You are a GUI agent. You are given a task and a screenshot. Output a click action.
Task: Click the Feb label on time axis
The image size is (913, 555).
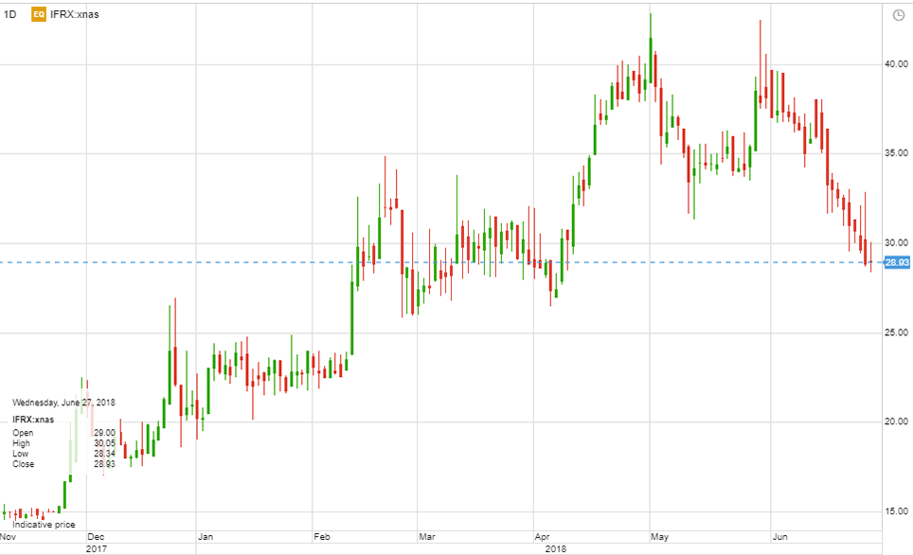tap(322, 536)
